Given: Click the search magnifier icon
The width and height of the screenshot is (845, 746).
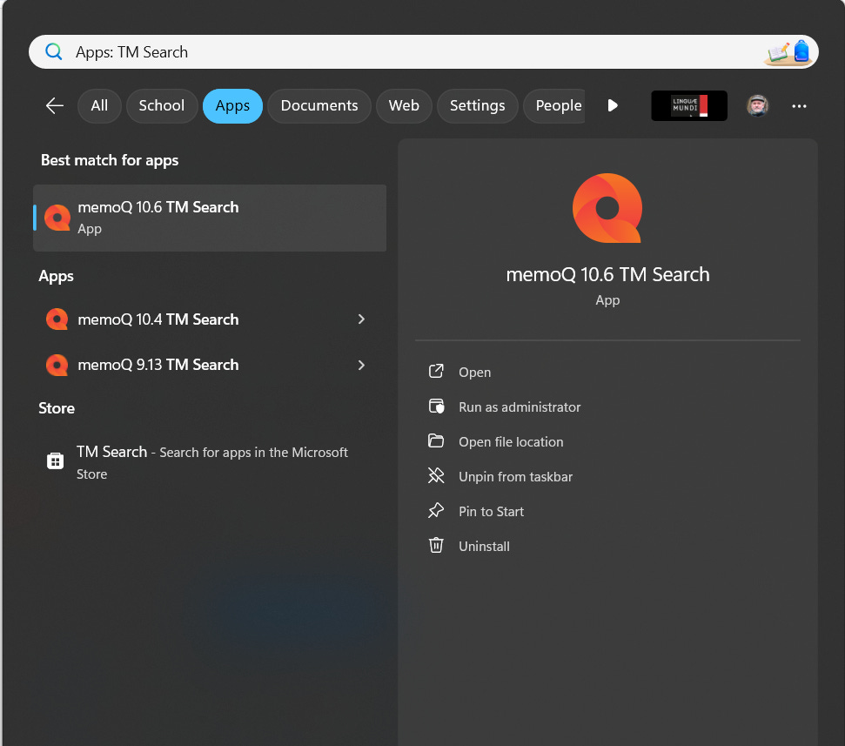Looking at the screenshot, I should point(53,51).
